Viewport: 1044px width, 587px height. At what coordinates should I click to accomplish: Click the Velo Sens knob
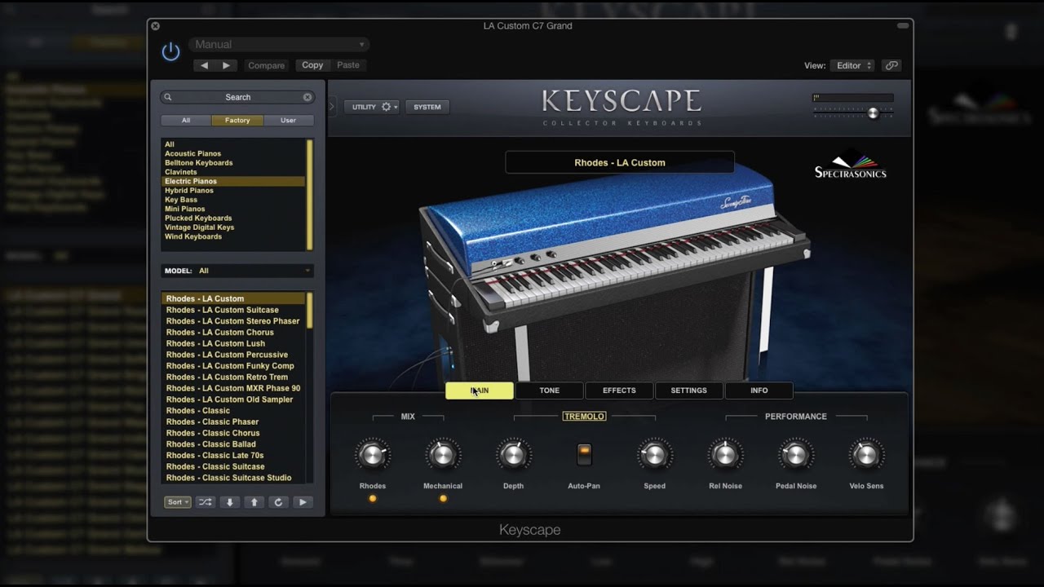pyautogui.click(x=866, y=455)
